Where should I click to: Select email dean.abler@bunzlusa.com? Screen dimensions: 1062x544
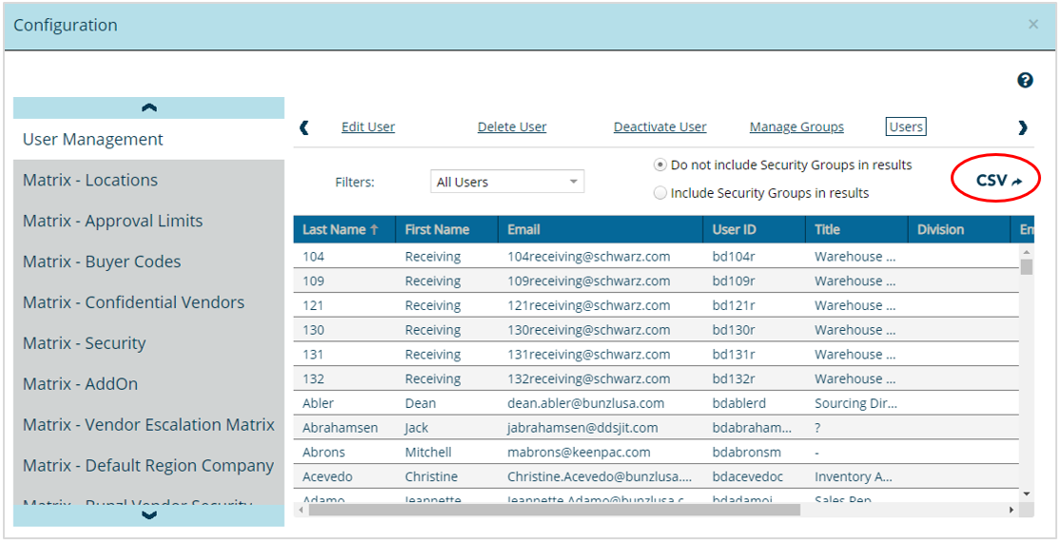click(x=586, y=403)
